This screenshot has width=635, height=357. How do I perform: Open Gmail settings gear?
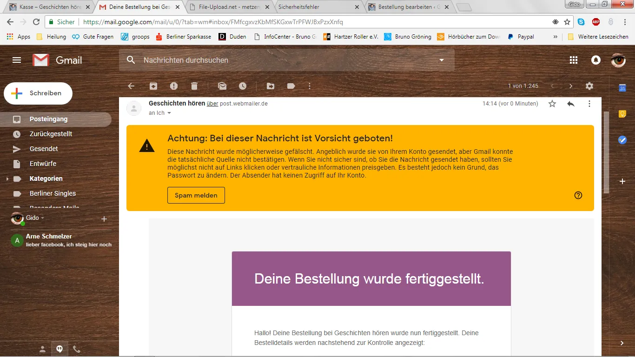589,86
